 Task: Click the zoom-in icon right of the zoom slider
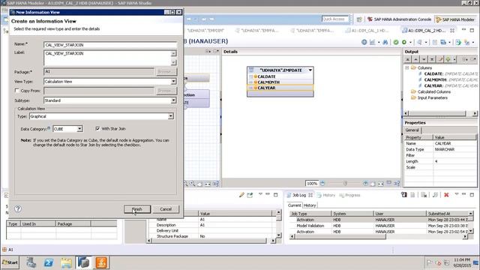(x=365, y=183)
